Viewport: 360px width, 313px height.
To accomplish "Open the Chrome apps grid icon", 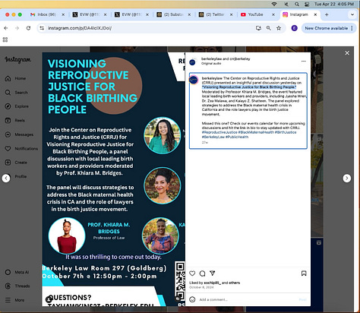I will [x=5, y=40].
